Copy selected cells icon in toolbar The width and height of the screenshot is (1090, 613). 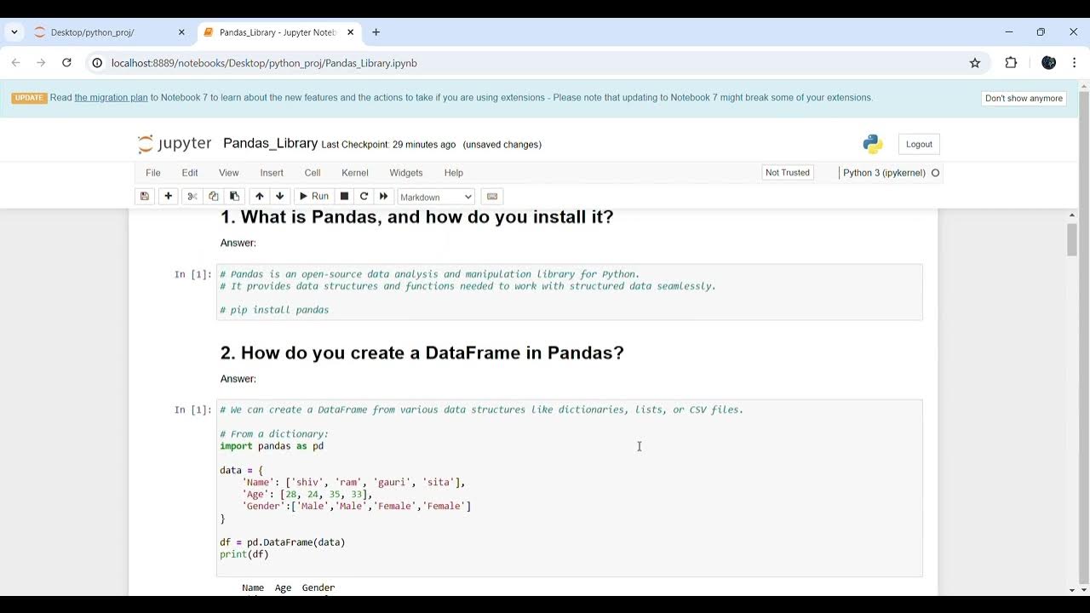pyautogui.click(x=214, y=196)
